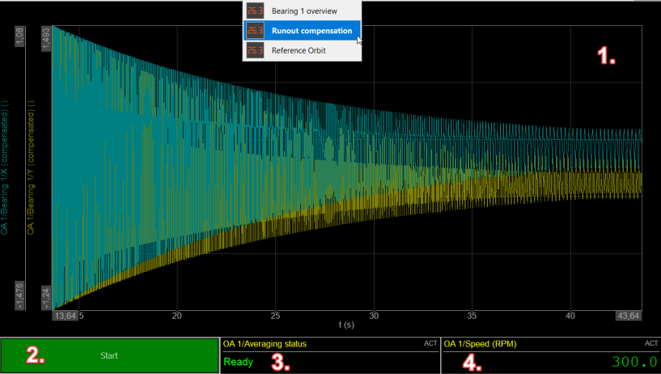Click the ACT label on the Speed display
The height and width of the screenshot is (374, 661).
click(651, 343)
